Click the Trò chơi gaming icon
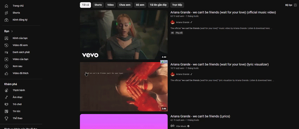Image resolution: width=299 pixels, height=129 pixels. coord(6,104)
